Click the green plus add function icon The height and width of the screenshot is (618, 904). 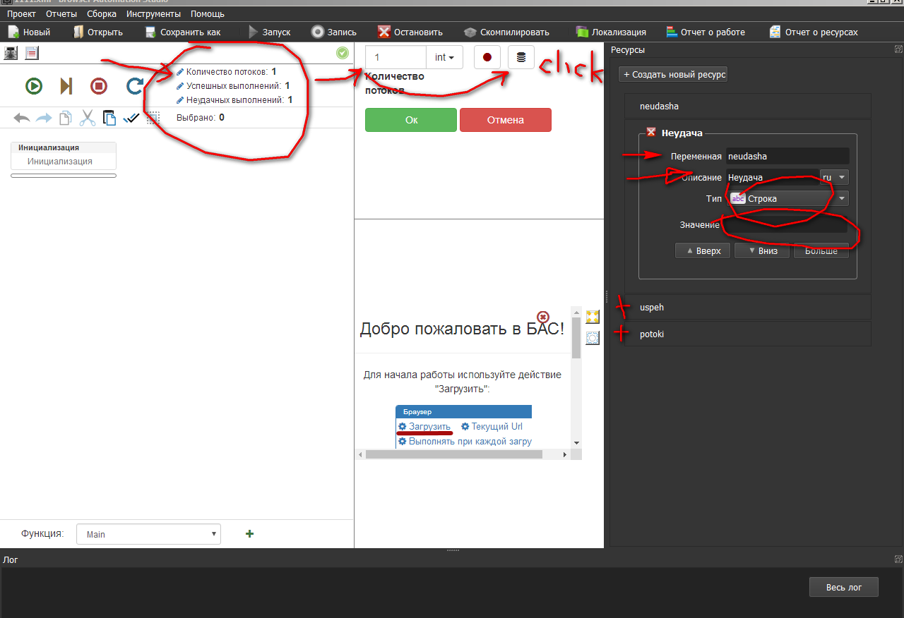[x=249, y=534]
